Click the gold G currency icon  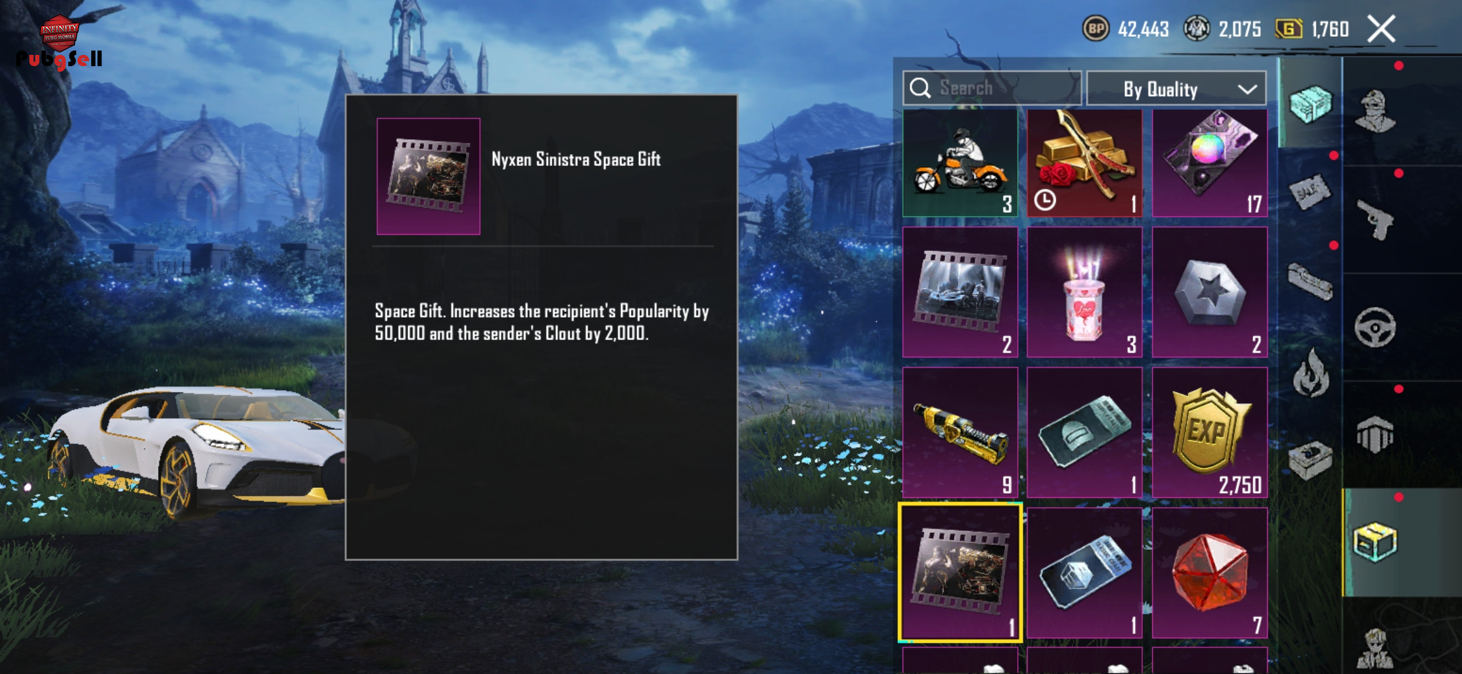pyautogui.click(x=1288, y=29)
